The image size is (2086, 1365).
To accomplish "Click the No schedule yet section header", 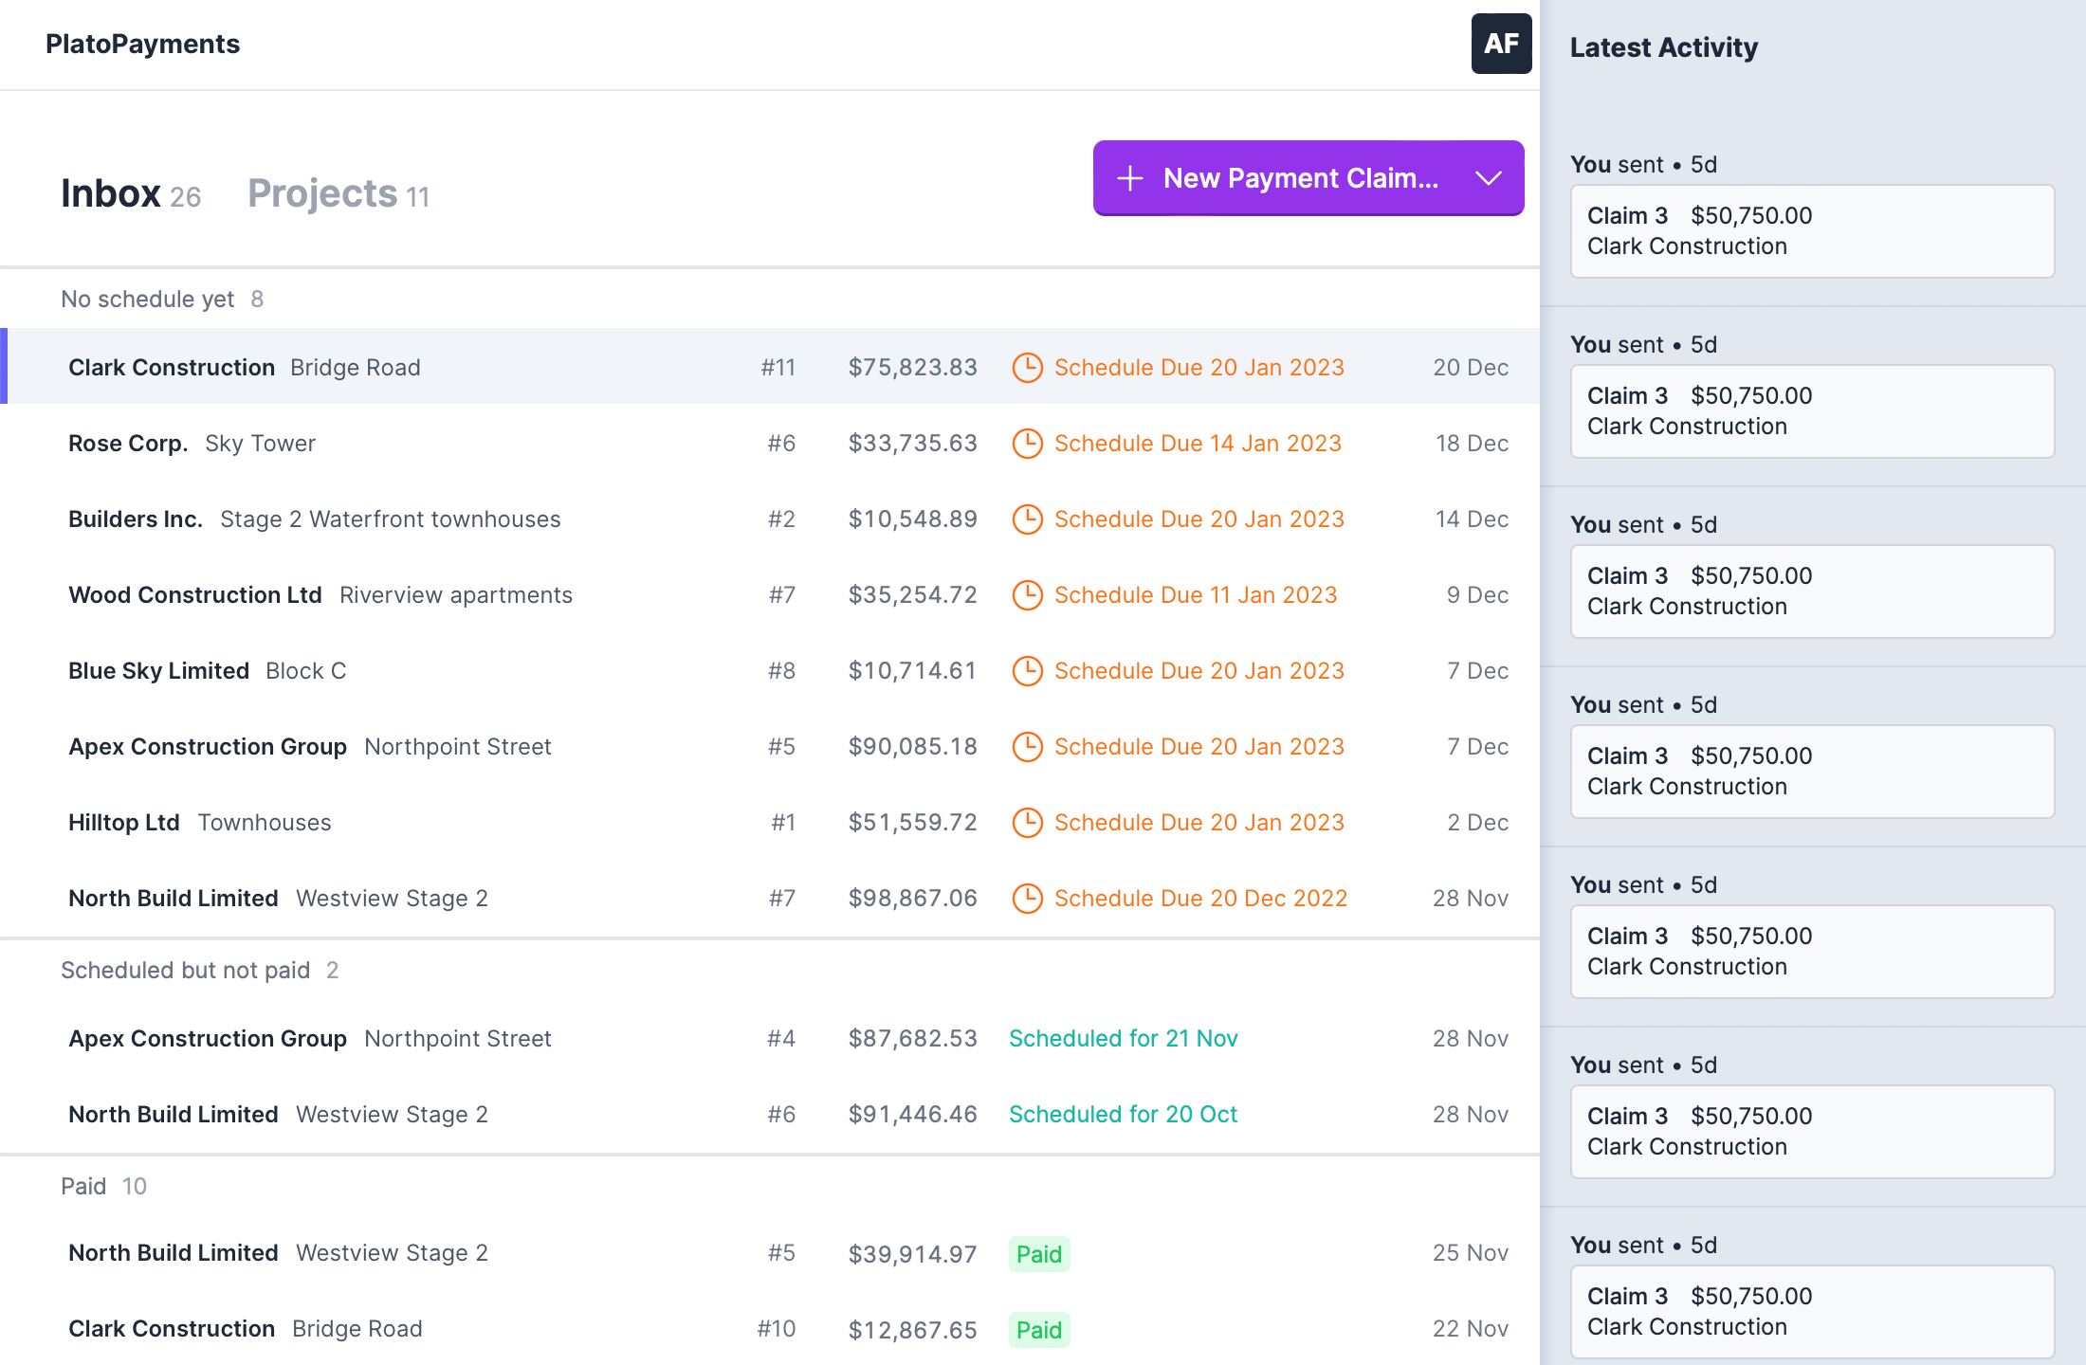I will click(x=162, y=300).
